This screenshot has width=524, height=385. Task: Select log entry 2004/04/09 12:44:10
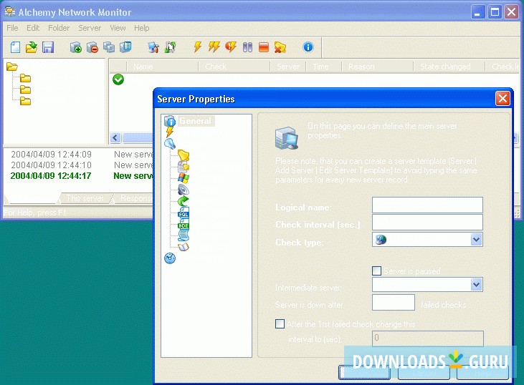coord(51,165)
